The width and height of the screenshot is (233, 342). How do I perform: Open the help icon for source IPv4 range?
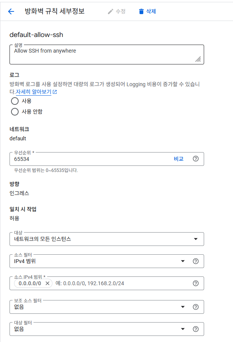click(196, 283)
